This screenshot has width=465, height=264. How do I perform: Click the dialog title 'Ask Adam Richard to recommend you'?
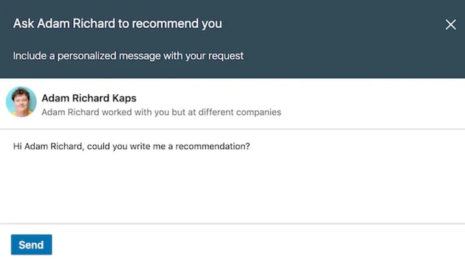pyautogui.click(x=117, y=24)
